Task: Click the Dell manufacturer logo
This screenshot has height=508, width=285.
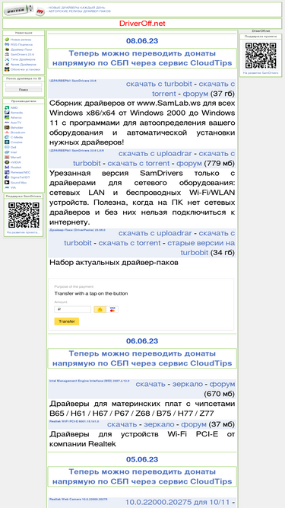Action: click(x=7, y=147)
